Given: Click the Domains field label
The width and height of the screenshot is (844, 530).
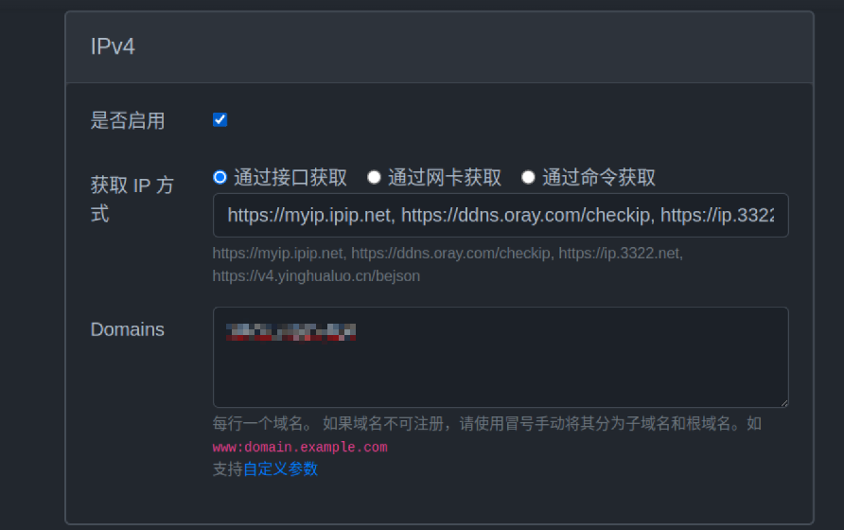Looking at the screenshot, I should (128, 329).
